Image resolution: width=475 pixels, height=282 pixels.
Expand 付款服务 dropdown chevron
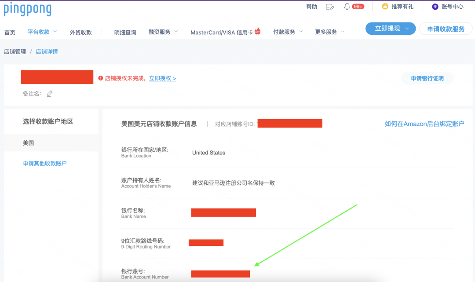tap(301, 32)
